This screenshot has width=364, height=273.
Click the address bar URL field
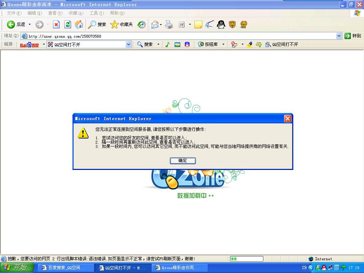tap(178, 36)
